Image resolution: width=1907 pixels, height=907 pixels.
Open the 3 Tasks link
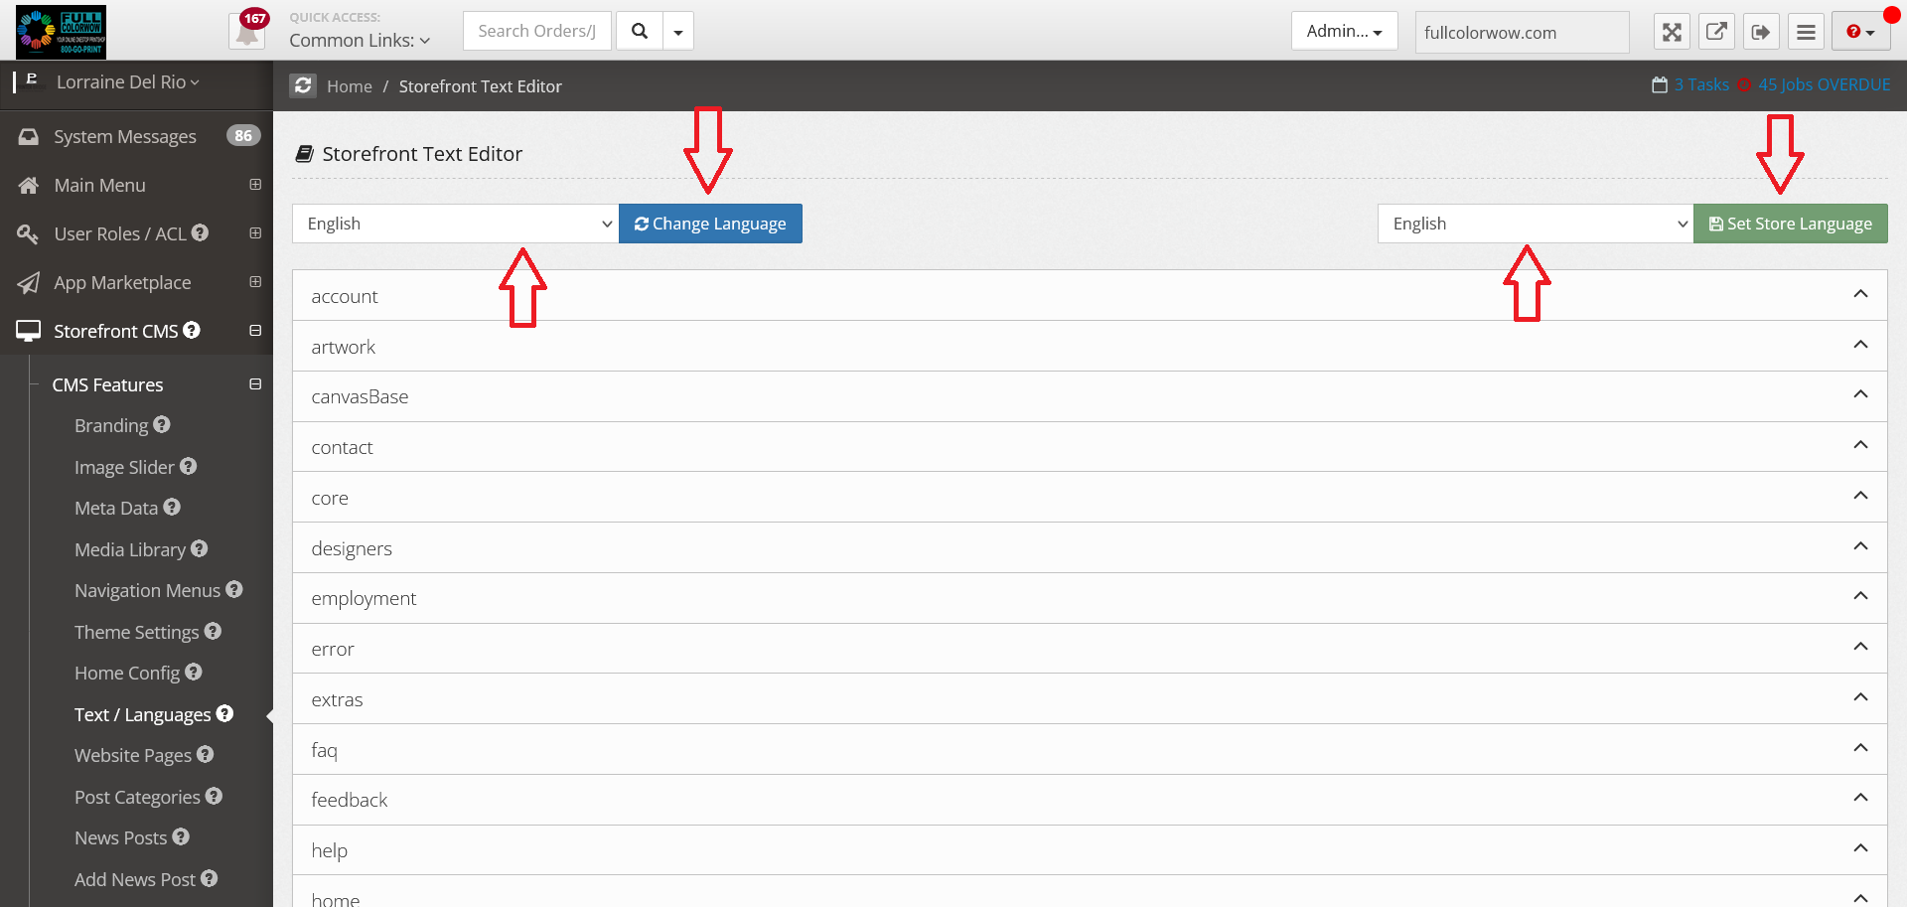(1701, 85)
